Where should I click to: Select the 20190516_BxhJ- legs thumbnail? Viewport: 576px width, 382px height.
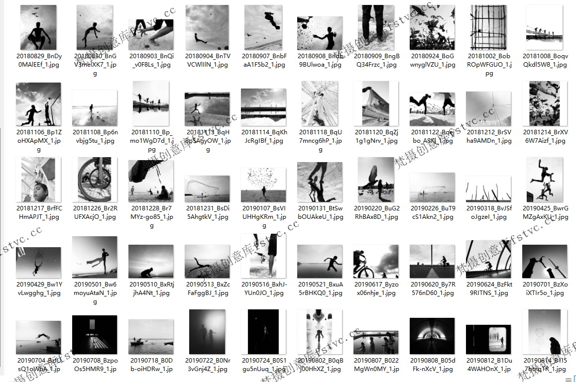coord(263,256)
